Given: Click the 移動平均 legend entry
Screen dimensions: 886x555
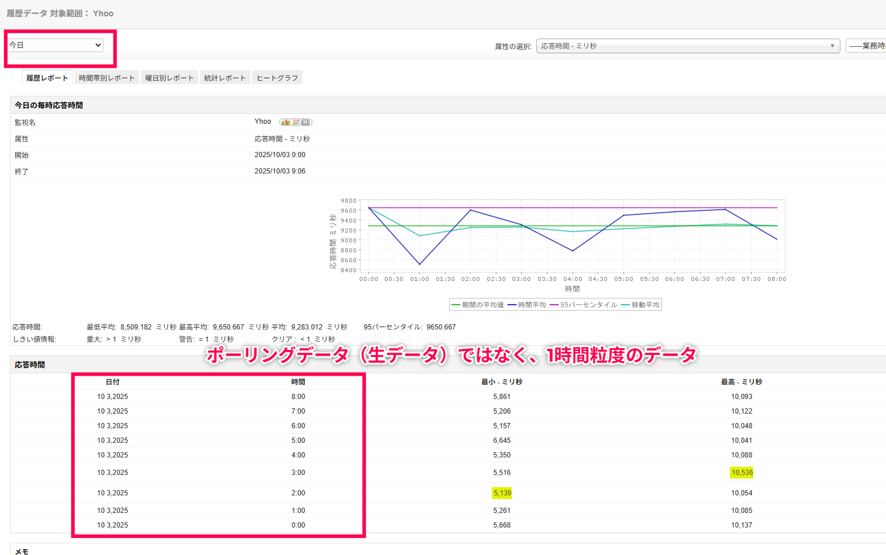Looking at the screenshot, I should click(640, 305).
